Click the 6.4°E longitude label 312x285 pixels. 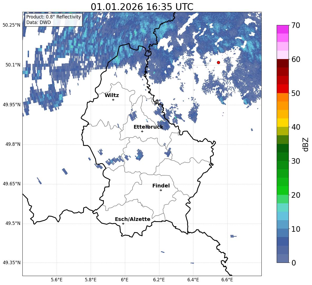tap(193, 280)
